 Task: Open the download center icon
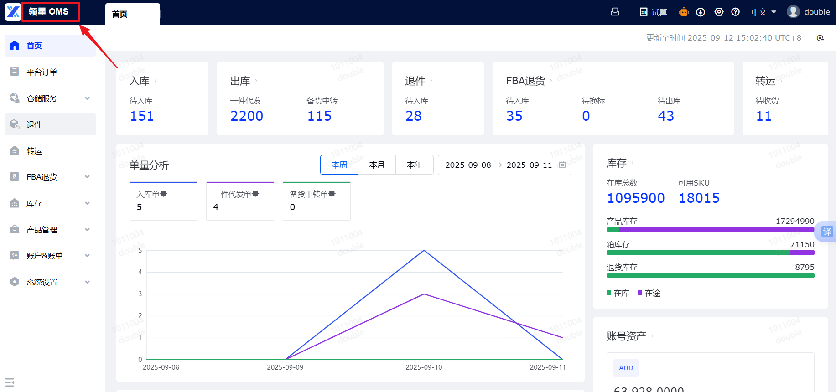(x=701, y=12)
